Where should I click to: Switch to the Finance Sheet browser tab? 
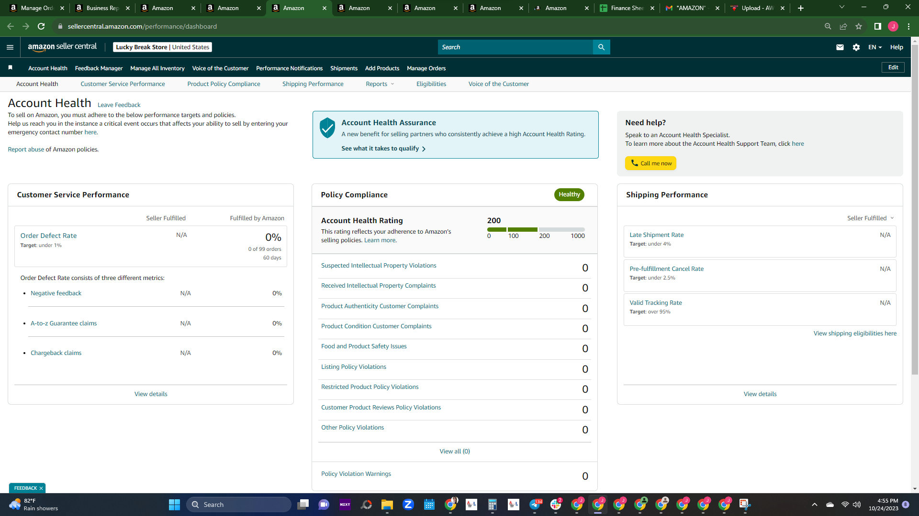627,8
